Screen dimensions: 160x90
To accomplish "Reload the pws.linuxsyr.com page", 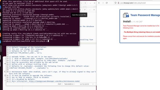I will [107, 3].
